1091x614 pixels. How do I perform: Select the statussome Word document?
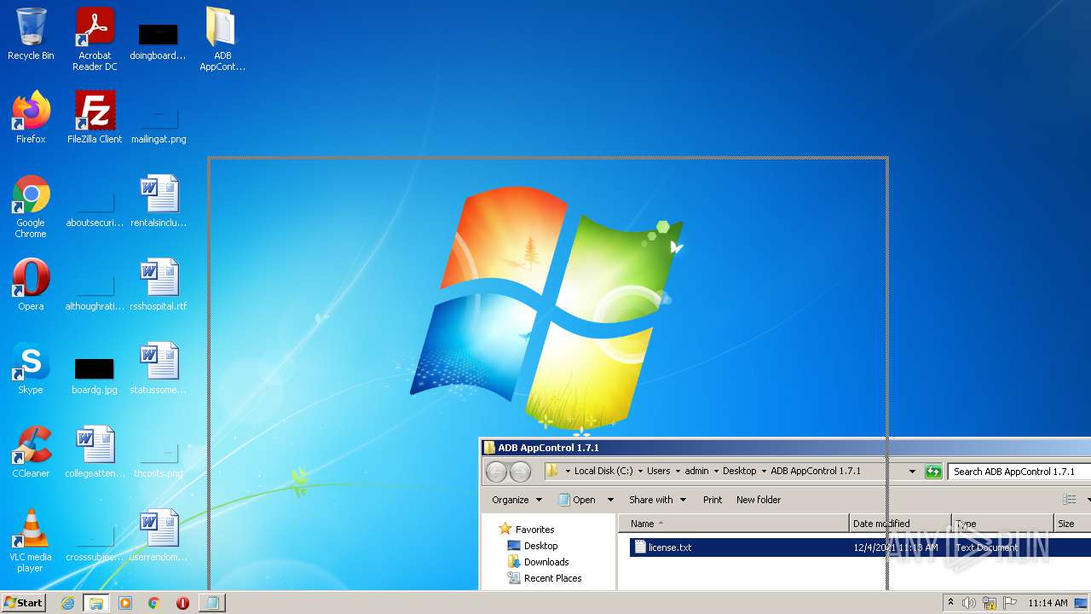[159, 368]
